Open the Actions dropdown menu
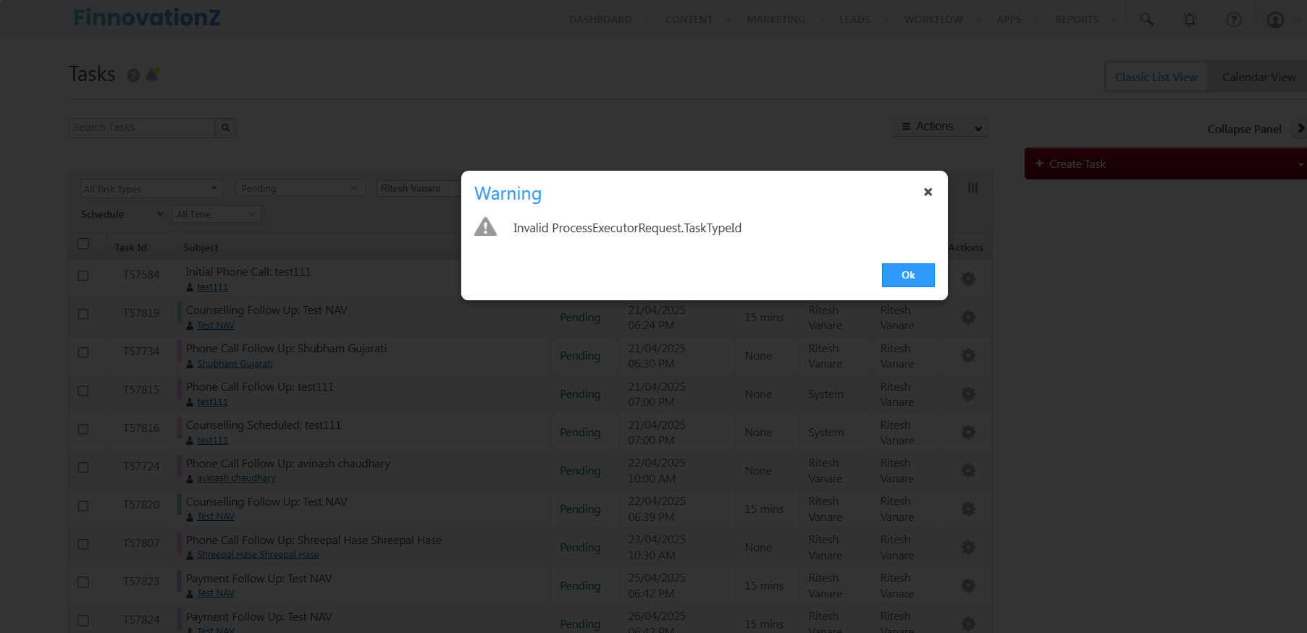1307x633 pixels. (x=941, y=127)
